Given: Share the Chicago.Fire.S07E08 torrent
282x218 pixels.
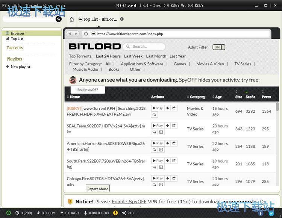Looking at the screenshot, I should (x=174, y=178).
